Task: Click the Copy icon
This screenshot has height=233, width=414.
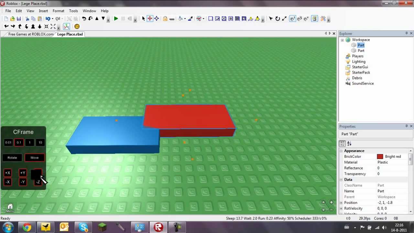Action: pyautogui.click(x=33, y=19)
